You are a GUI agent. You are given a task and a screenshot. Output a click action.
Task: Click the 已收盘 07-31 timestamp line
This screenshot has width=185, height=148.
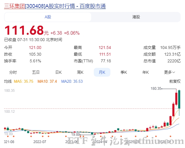pyautogui.click(x=33, y=40)
